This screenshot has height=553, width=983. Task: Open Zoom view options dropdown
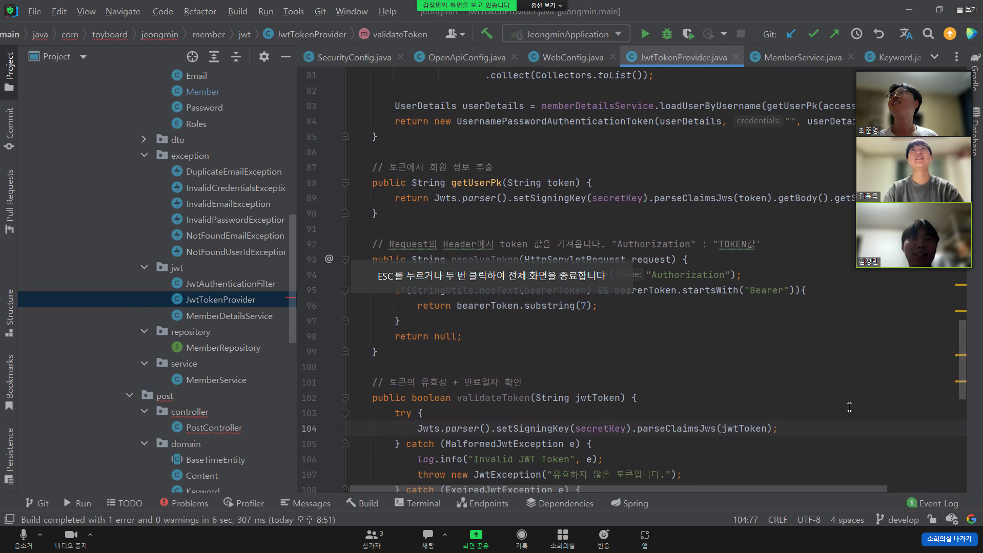click(x=546, y=5)
